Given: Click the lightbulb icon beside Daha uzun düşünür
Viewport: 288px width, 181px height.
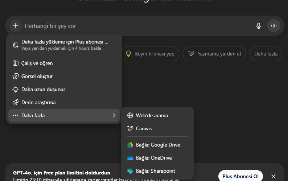Looking at the screenshot, I should (16, 89).
